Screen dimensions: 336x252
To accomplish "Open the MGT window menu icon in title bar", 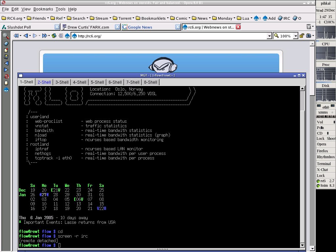I will pyautogui.click(x=21, y=75).
